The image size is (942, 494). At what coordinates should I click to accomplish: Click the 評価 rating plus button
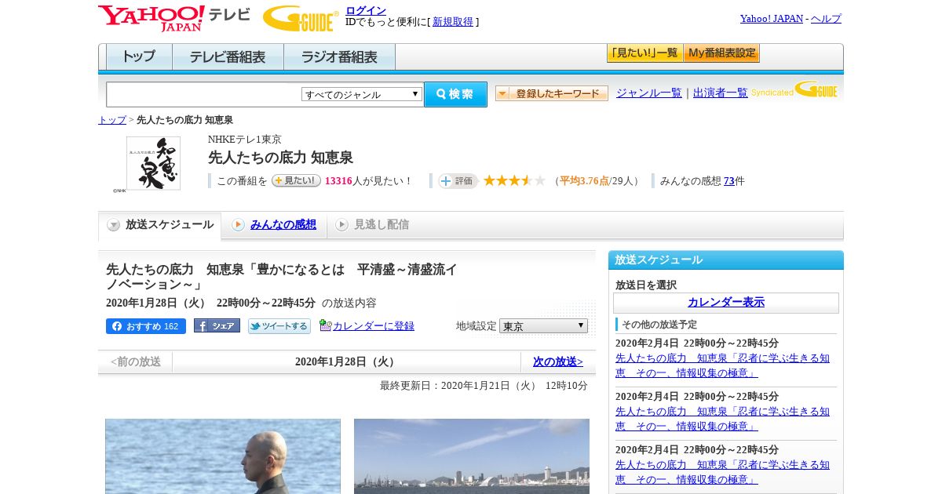(458, 181)
